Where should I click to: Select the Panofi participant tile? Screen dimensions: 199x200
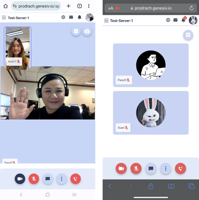pyautogui.click(x=151, y=65)
